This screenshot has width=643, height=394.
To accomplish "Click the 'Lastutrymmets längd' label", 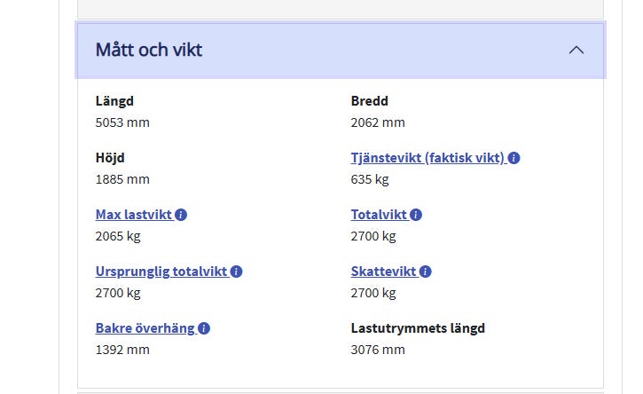I will pos(418,328).
